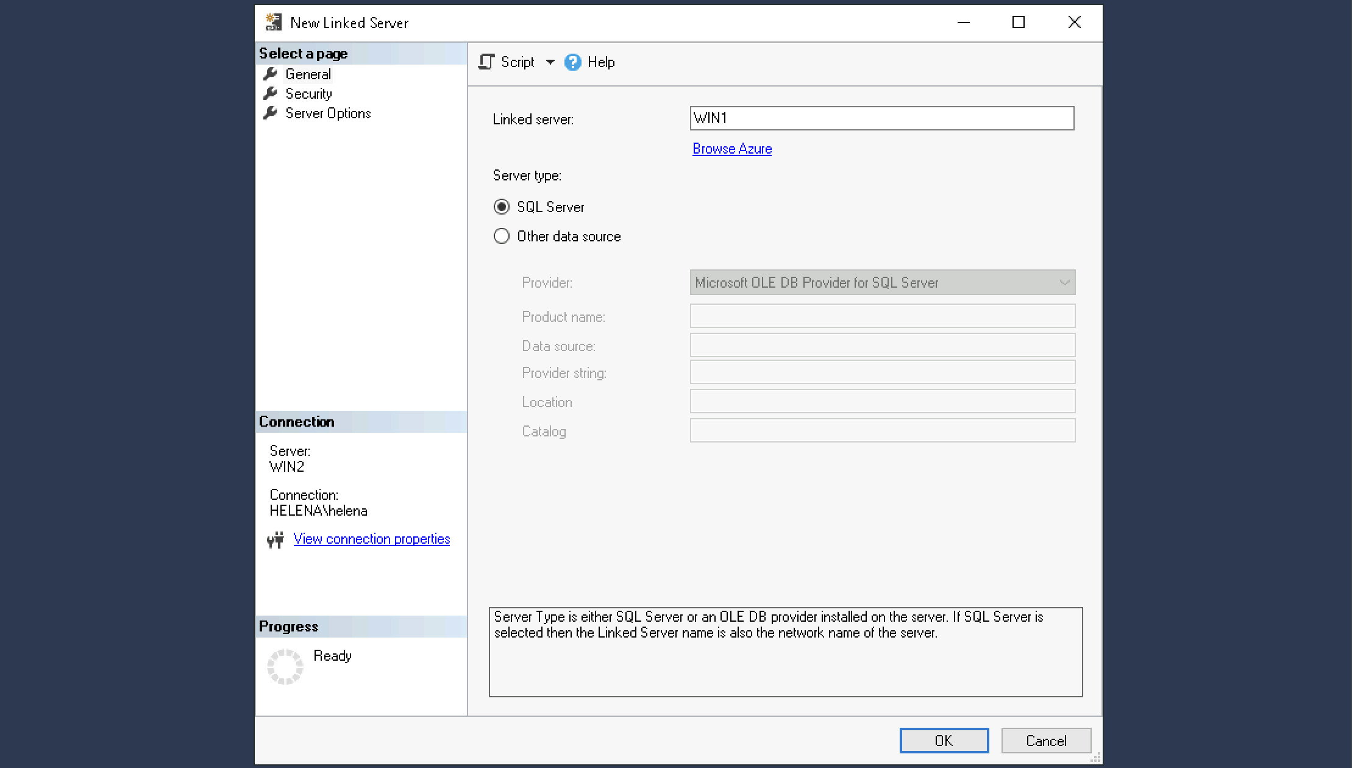Image resolution: width=1352 pixels, height=768 pixels.
Task: Select the SQL Server radio button
Action: coord(502,207)
